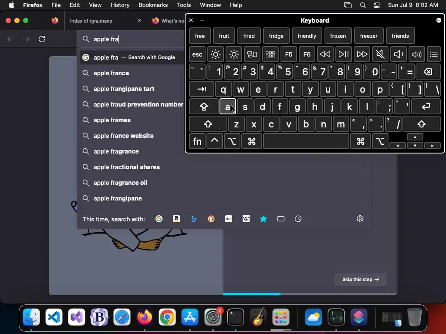Click Skip this step link

click(x=361, y=280)
